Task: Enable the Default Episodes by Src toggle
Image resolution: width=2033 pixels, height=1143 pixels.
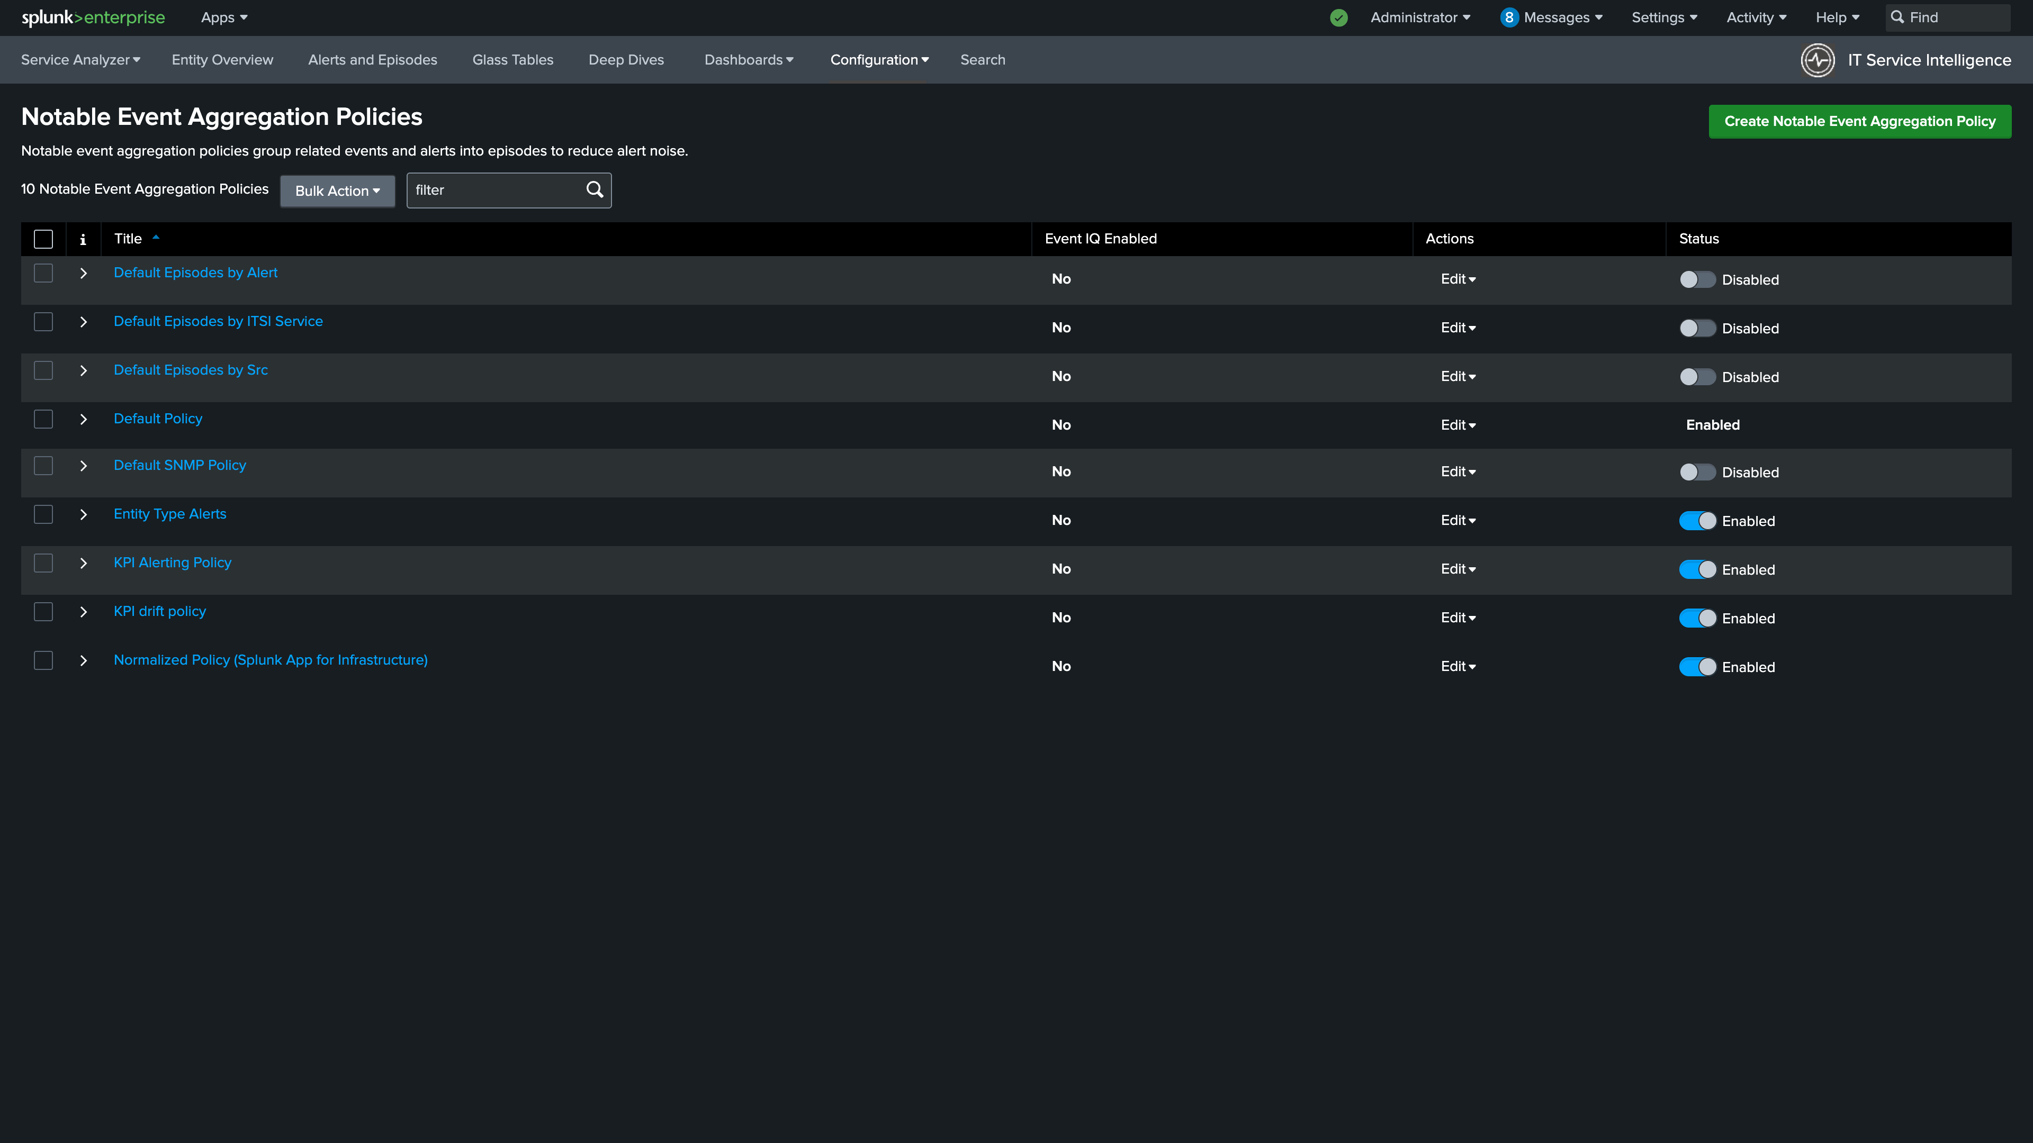Action: (x=1697, y=377)
